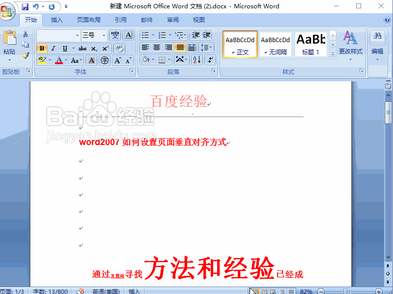Click the zoom slider handle
The width and height of the screenshot is (393, 294).
click(345, 291)
